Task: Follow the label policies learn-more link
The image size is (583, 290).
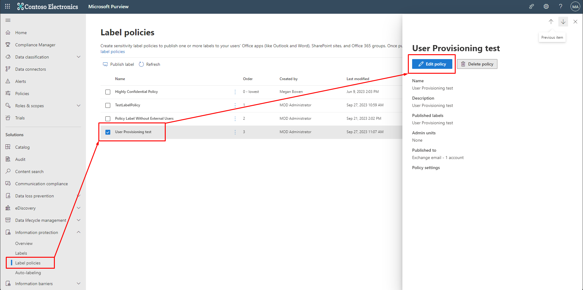Action: tap(113, 51)
